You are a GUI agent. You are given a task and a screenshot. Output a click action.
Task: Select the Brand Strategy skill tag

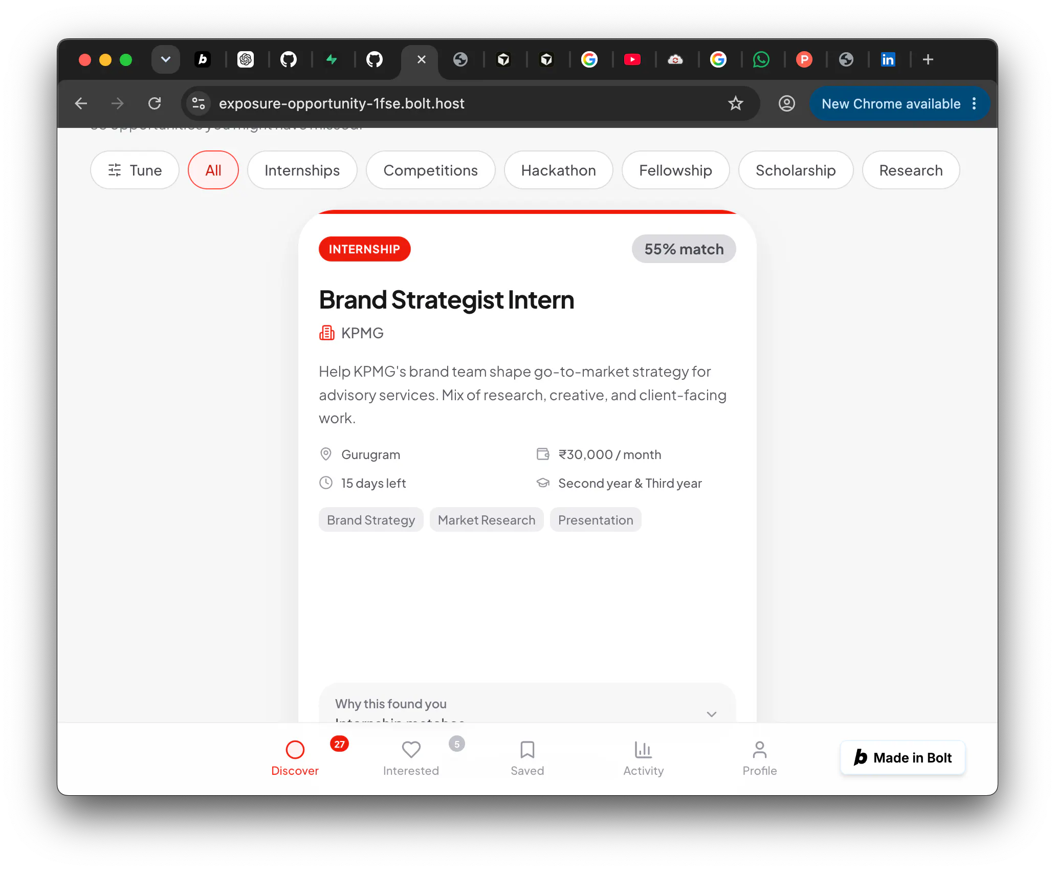[x=371, y=520]
